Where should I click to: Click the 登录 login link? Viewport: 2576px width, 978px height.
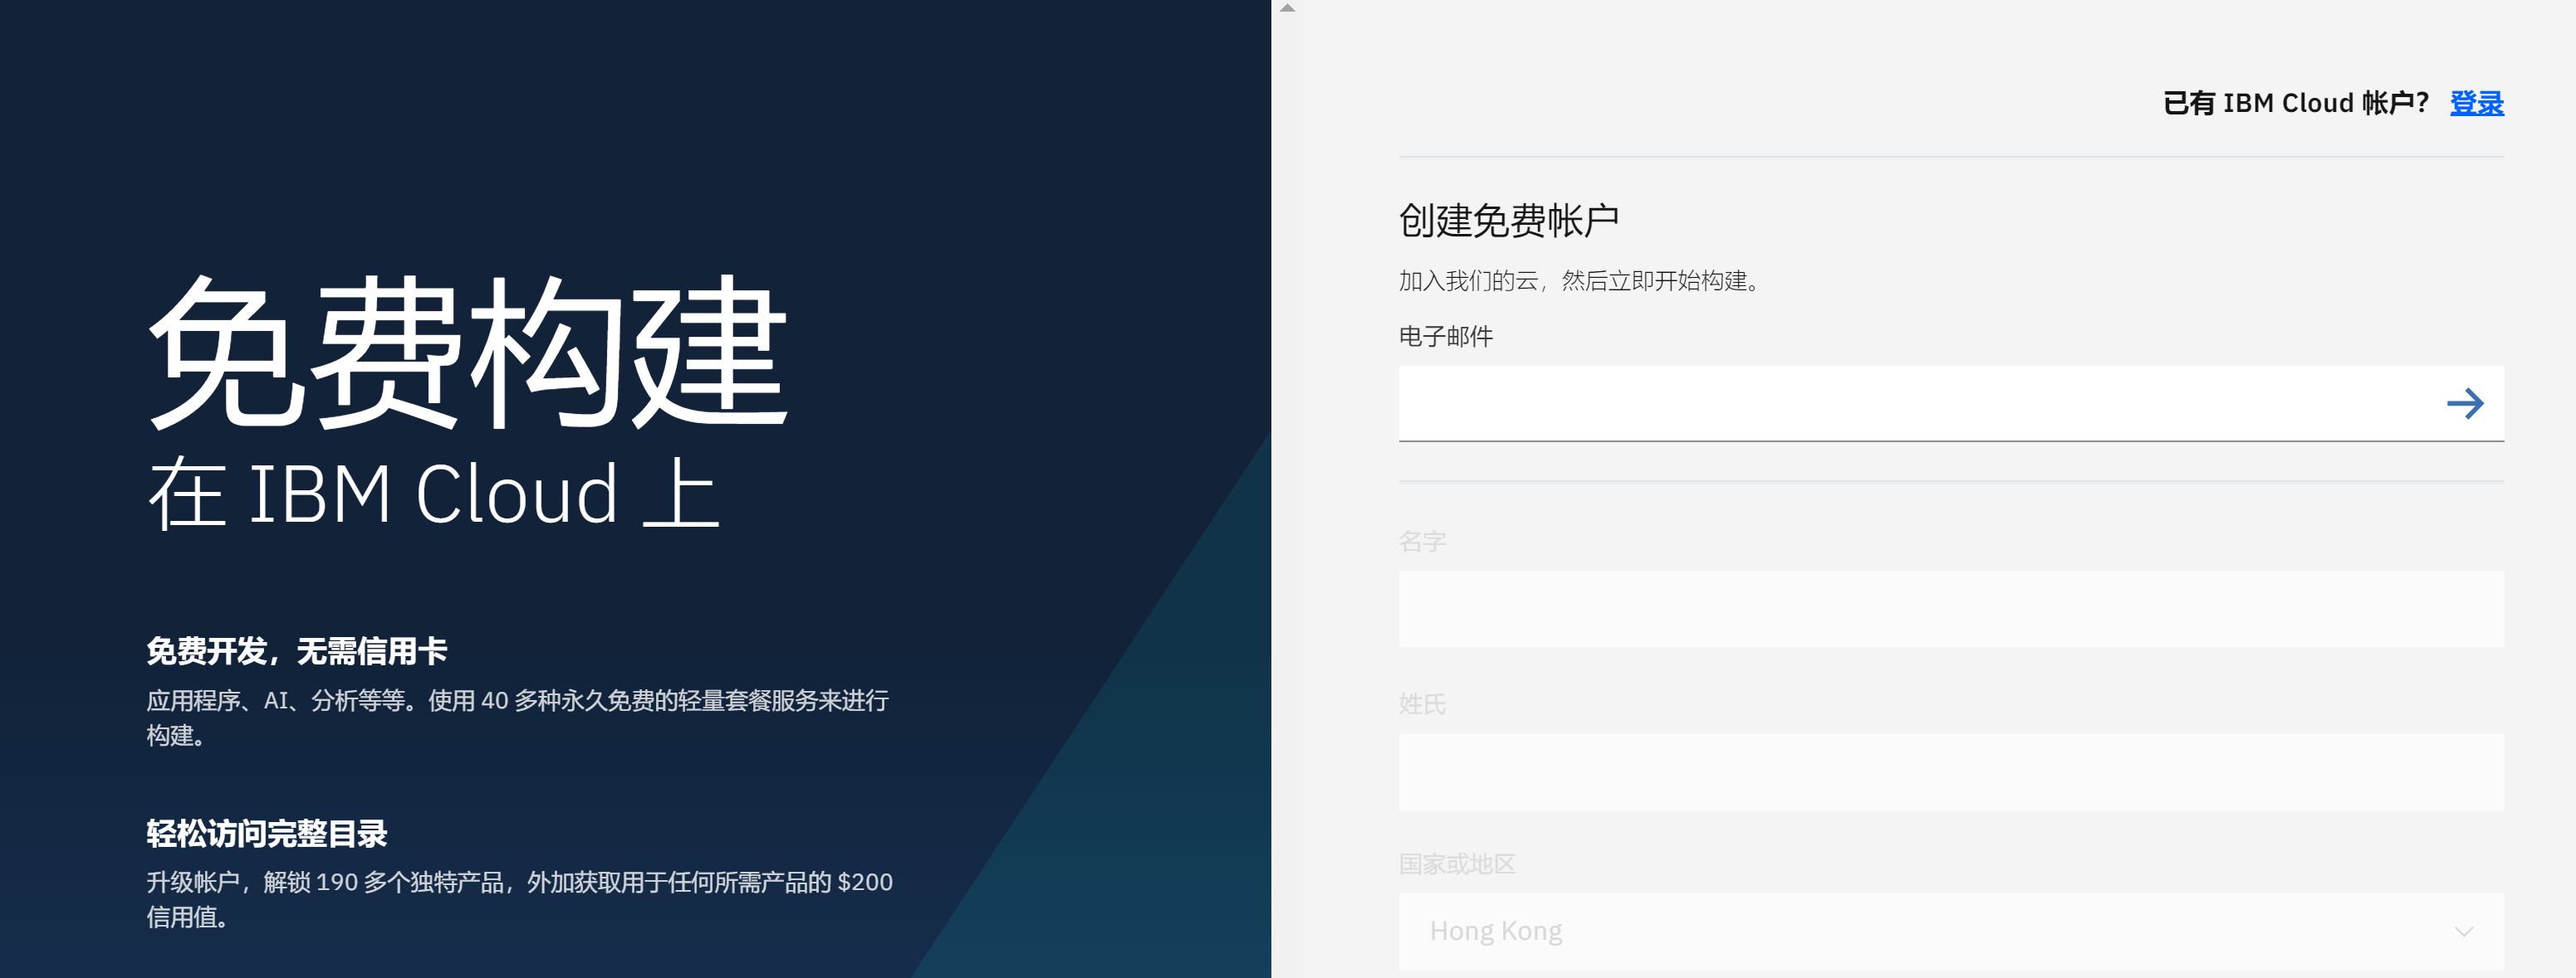click(x=2476, y=103)
